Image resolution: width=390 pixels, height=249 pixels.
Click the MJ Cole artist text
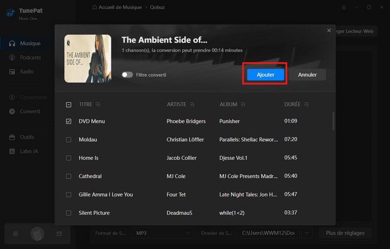[x=176, y=176]
